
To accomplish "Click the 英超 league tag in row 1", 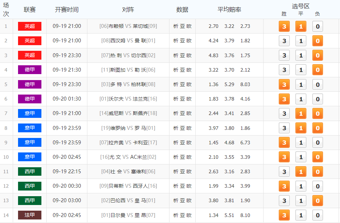I will [x=30, y=26].
